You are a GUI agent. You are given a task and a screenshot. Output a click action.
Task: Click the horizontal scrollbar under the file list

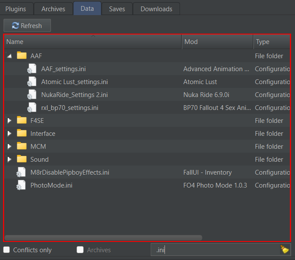click(103, 238)
